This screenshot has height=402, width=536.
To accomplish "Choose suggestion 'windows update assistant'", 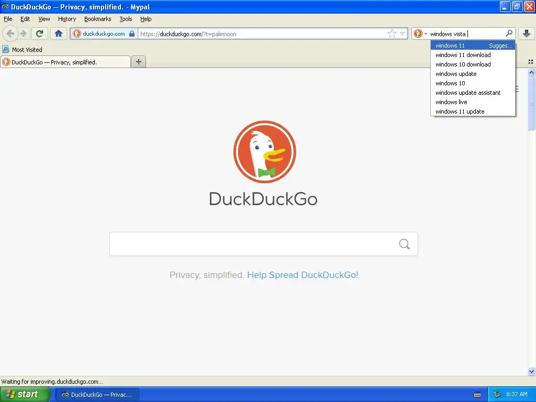I will pyautogui.click(x=473, y=93).
